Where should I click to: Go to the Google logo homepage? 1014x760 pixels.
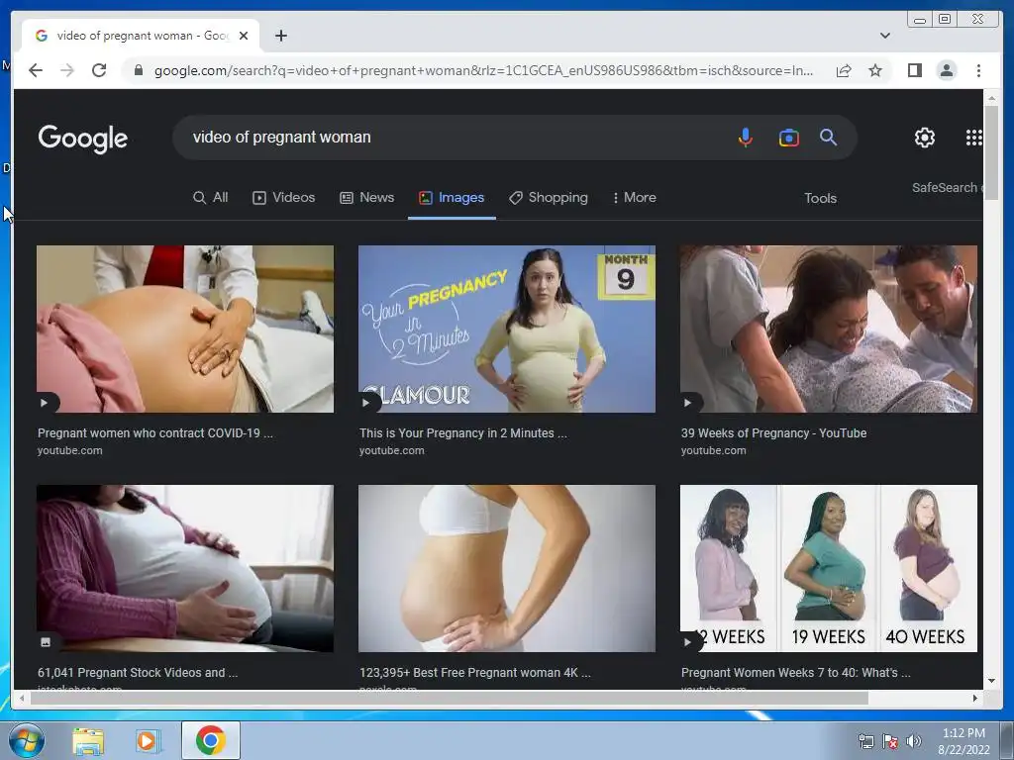83,139
